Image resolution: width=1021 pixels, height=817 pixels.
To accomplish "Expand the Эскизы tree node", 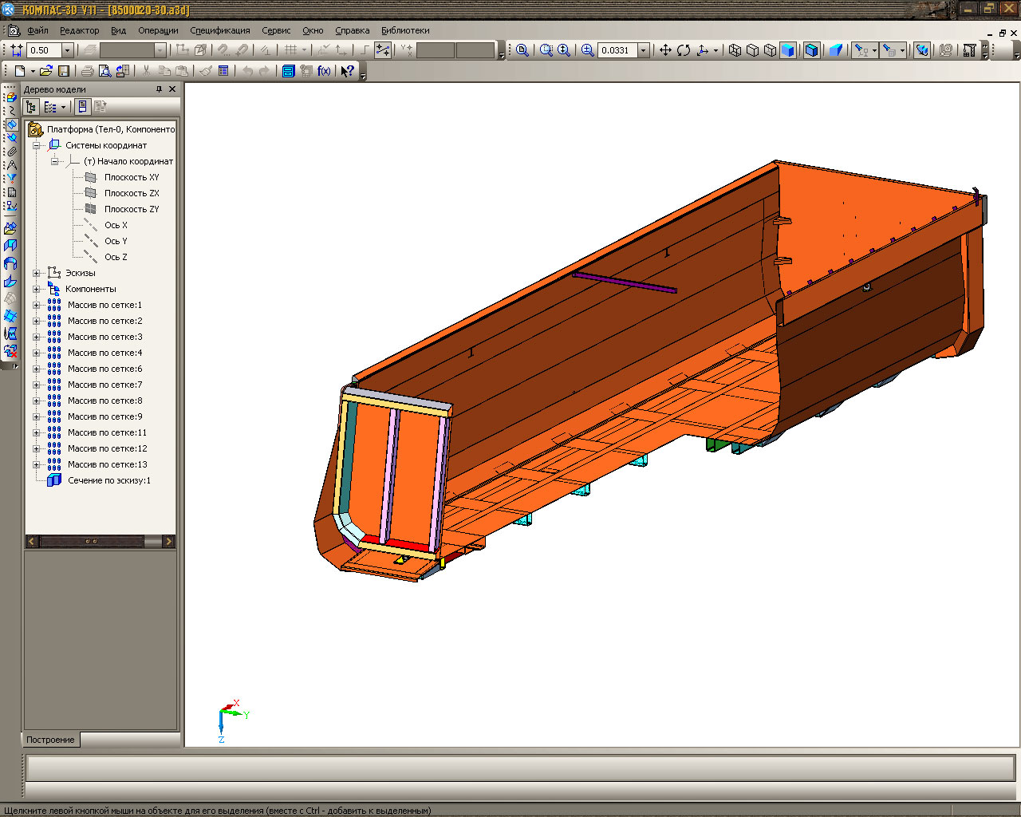I will tap(36, 273).
